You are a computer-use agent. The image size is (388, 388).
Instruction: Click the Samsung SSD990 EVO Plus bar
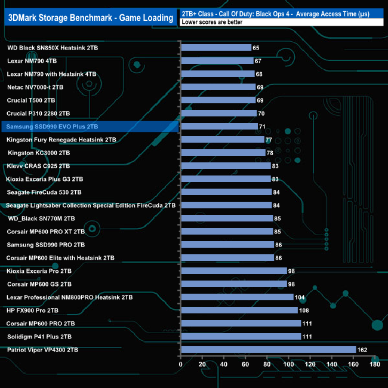click(x=220, y=126)
